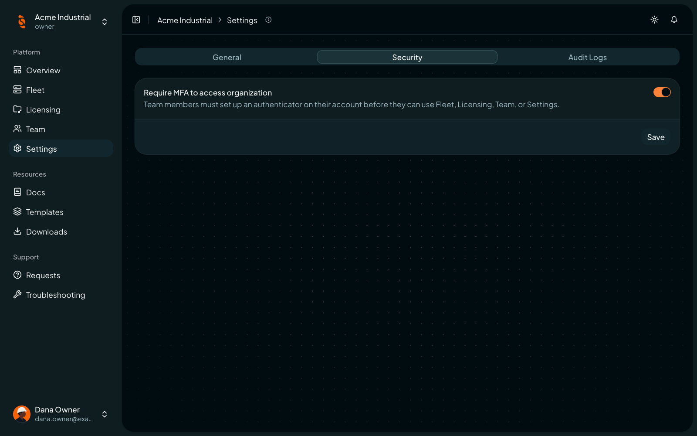Save the security settings
Screen dimensions: 697x436
click(656, 137)
